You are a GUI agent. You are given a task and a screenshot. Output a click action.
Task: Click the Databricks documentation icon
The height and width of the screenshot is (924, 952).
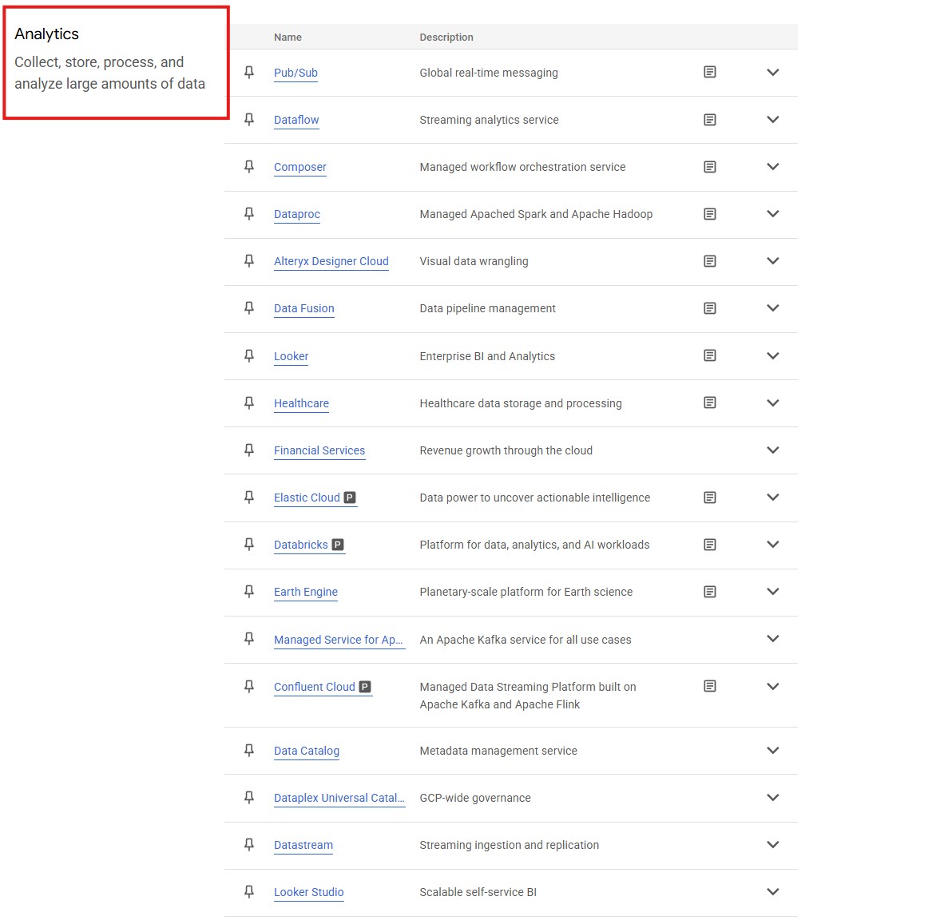click(709, 545)
